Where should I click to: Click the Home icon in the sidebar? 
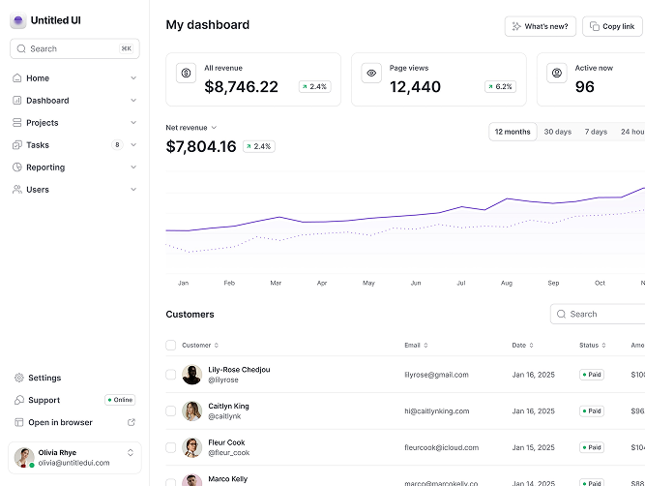pos(16,77)
